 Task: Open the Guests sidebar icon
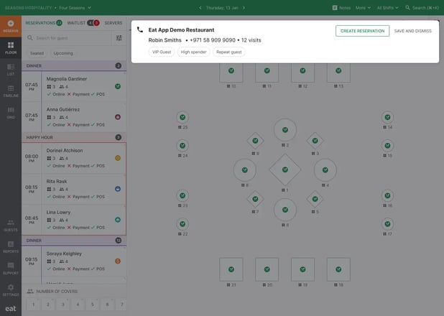point(11,223)
